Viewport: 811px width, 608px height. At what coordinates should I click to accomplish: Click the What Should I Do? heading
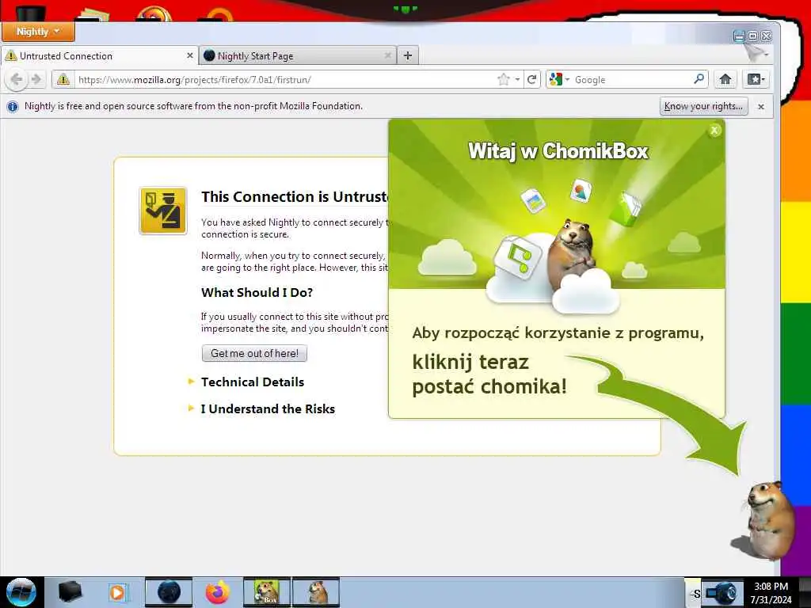click(x=257, y=293)
